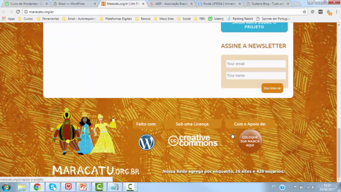The height and width of the screenshot is (192, 341).
Task: Reload the maracatu.org.br page
Action: click(18, 12)
